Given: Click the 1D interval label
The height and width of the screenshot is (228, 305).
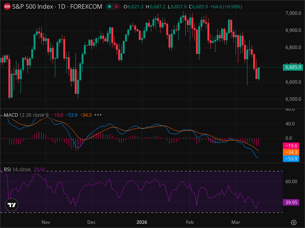Looking at the screenshot, I should point(61,6).
